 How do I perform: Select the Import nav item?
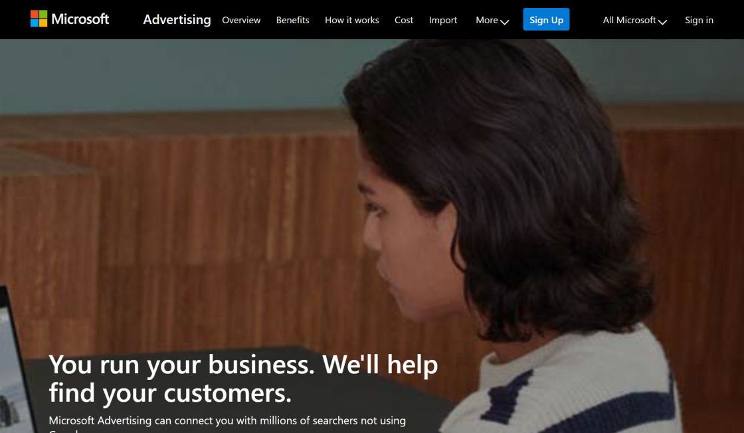[x=443, y=20]
